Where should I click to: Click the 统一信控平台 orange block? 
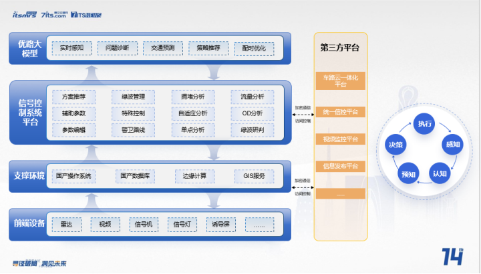click(x=341, y=112)
